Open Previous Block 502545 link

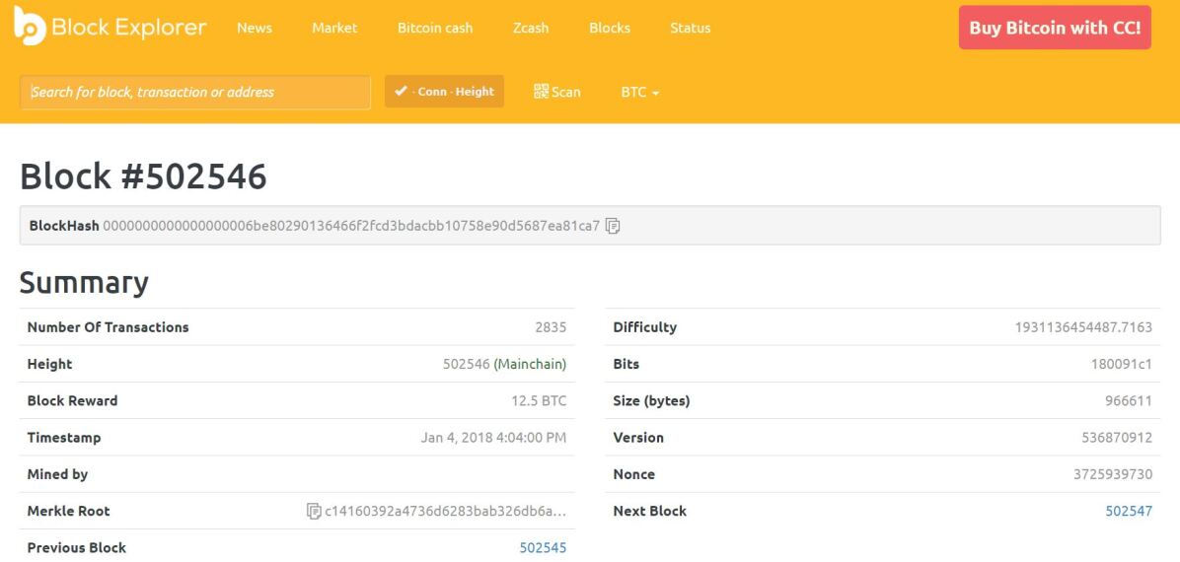543,548
